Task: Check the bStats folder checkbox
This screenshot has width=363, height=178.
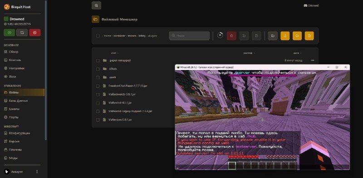Action: 98,69
